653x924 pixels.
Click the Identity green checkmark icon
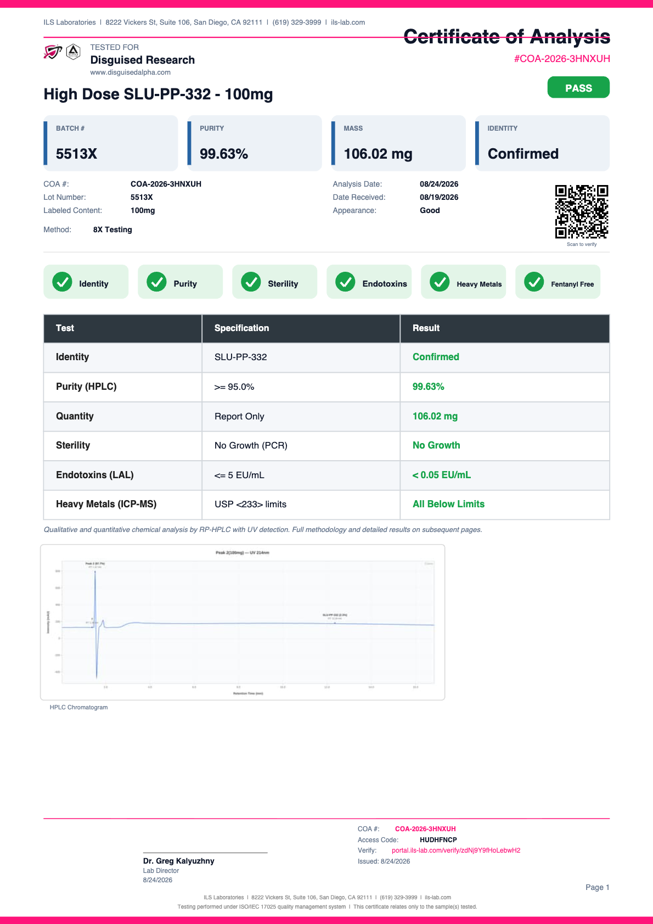pos(62,282)
